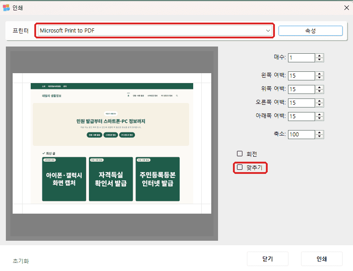The height and width of the screenshot is (271, 353).
Task: Click the print preview page thumbnail
Action: 112,143
